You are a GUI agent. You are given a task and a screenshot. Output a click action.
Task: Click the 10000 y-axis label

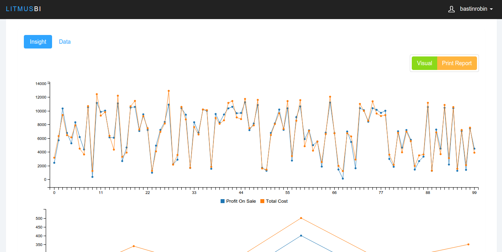pos(41,111)
